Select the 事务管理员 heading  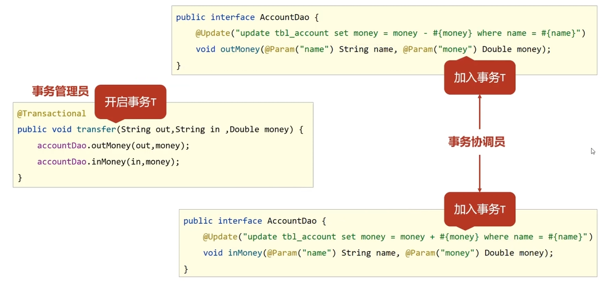coord(61,92)
